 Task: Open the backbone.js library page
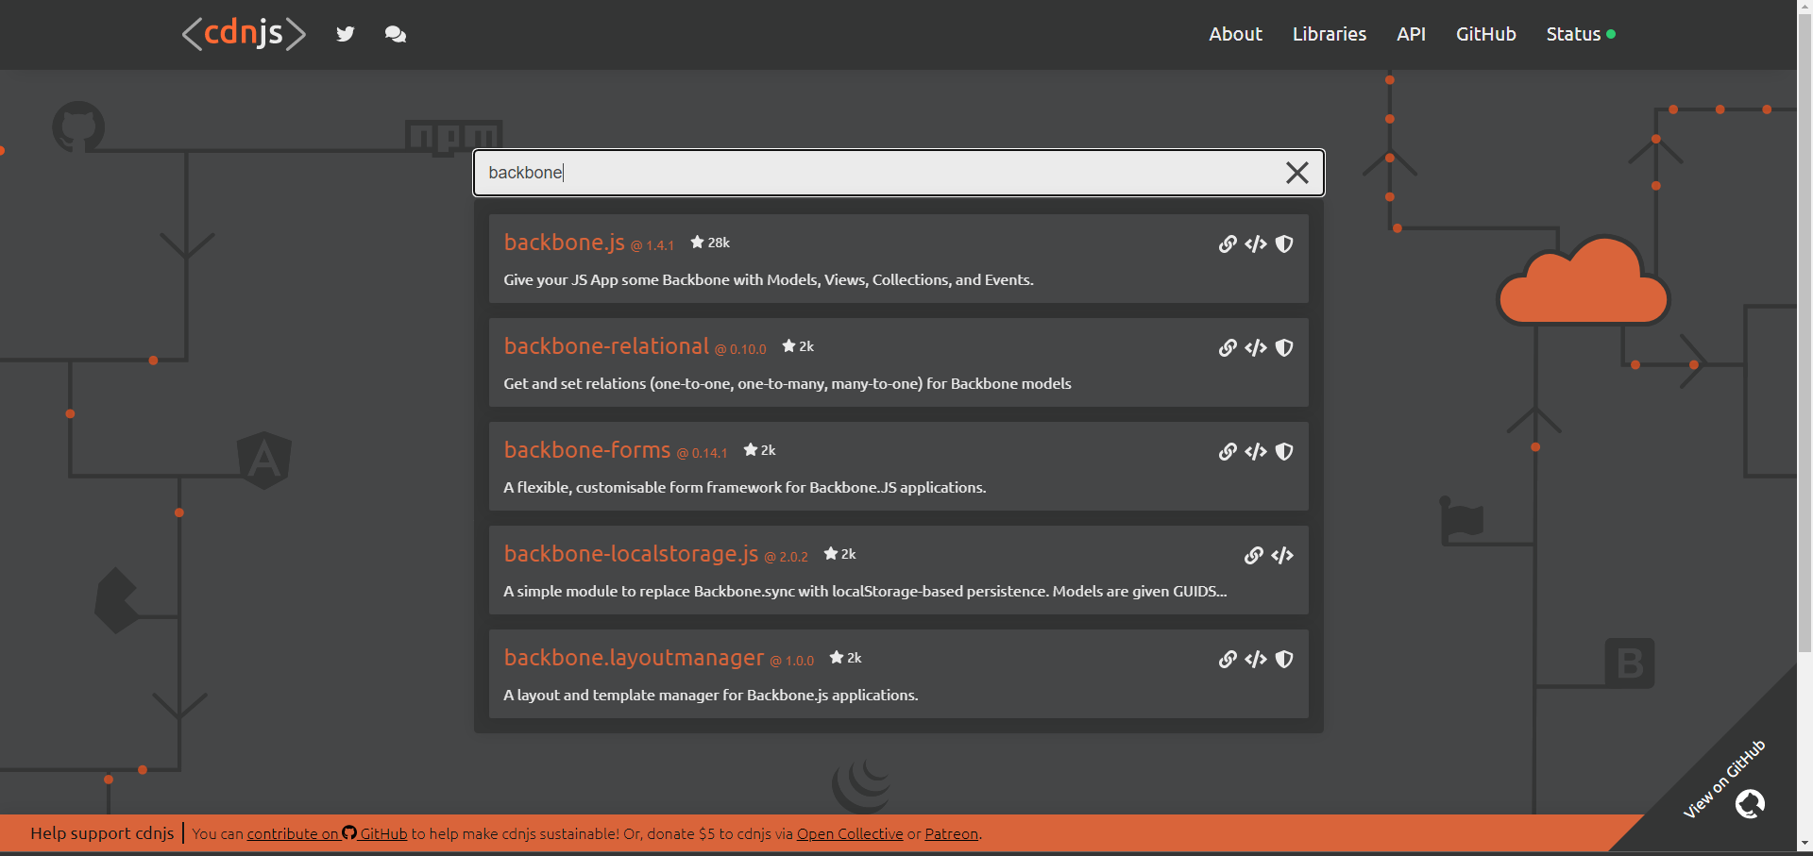563,243
